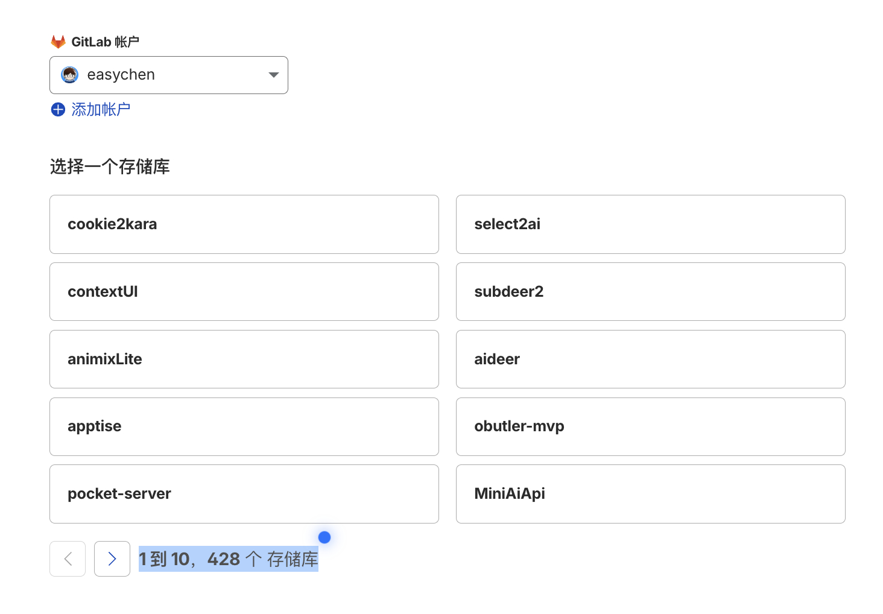Click the blue plus icon beside 添加帐户
This screenshot has width=883, height=614.
tap(57, 109)
